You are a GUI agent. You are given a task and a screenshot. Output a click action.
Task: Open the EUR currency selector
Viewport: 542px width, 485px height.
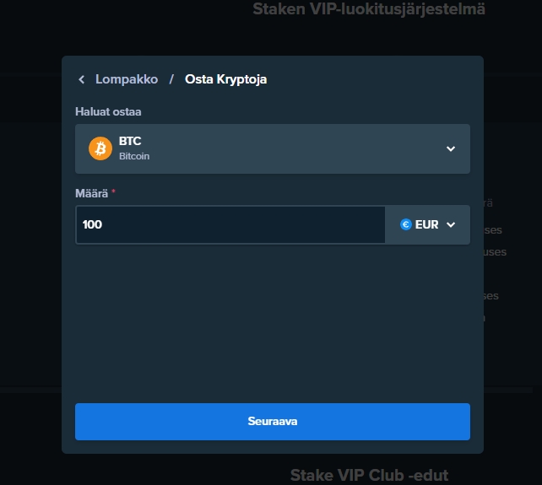(x=427, y=225)
